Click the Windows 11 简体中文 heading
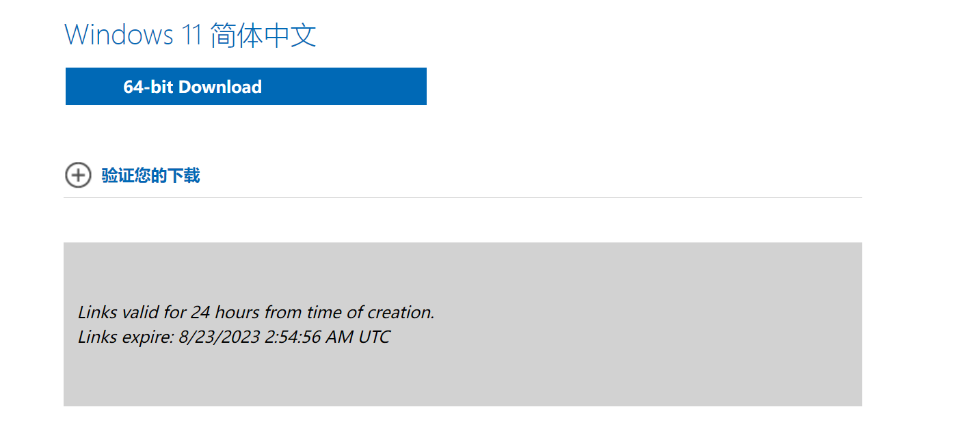The width and height of the screenshot is (958, 435). tap(190, 35)
